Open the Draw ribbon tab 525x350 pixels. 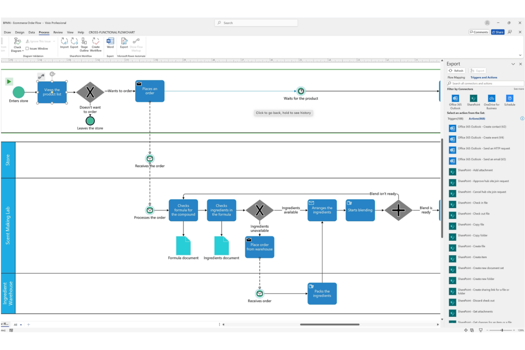(x=7, y=32)
